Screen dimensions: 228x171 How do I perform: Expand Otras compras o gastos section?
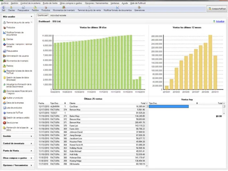pyautogui.click(x=18, y=158)
